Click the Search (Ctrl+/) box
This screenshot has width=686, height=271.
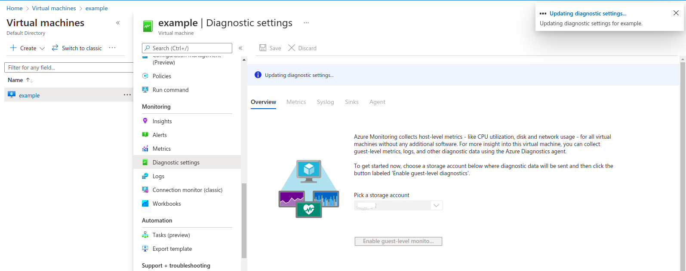click(x=187, y=48)
